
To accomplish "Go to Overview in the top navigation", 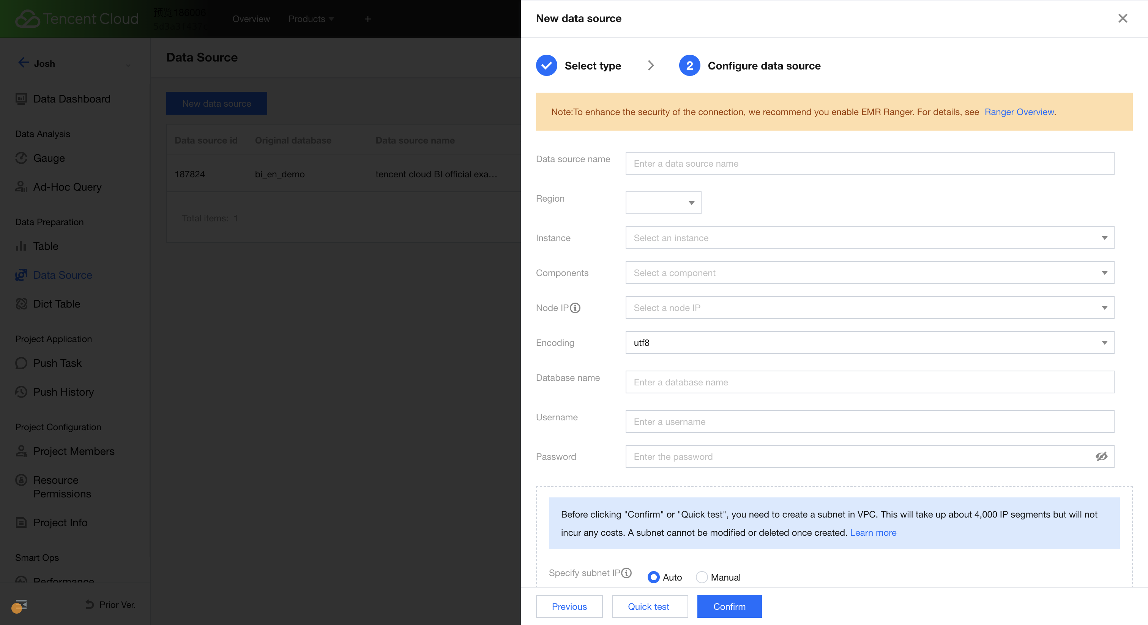I will coord(251,19).
